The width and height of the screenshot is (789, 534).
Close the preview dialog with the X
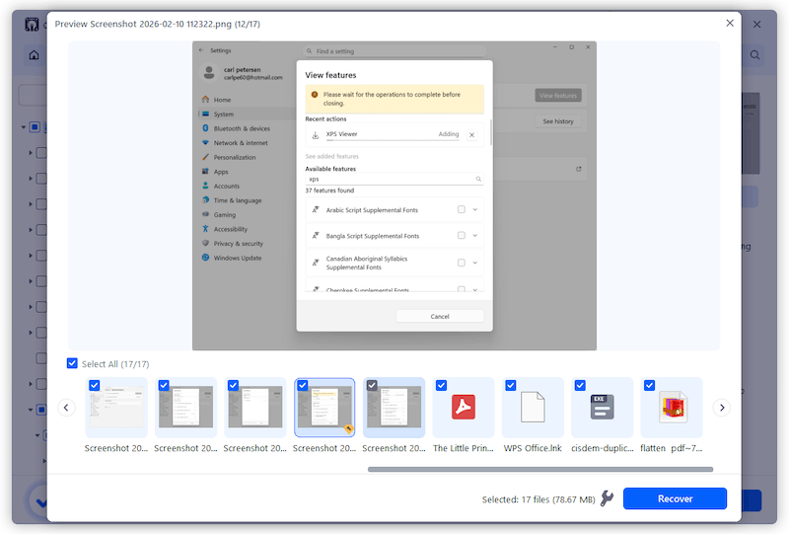pyautogui.click(x=730, y=23)
